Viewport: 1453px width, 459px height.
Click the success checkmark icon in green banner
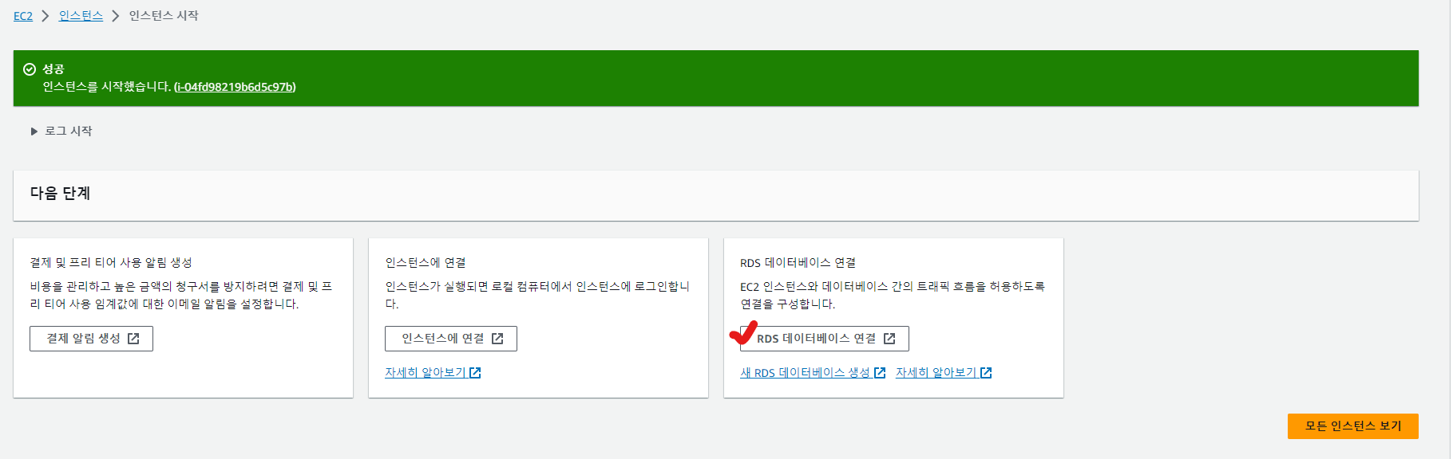[x=30, y=69]
